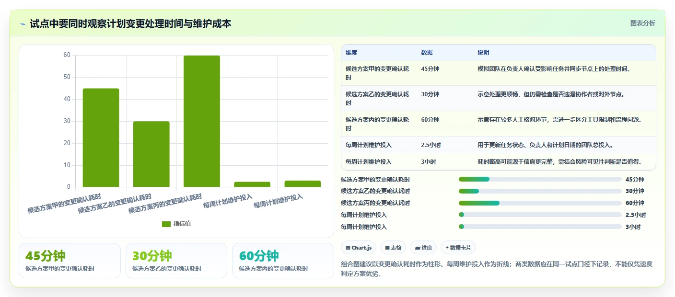Image resolution: width=675 pixels, height=297 pixels.
Task: Select the 数据卡片 chip
Action: (458, 248)
